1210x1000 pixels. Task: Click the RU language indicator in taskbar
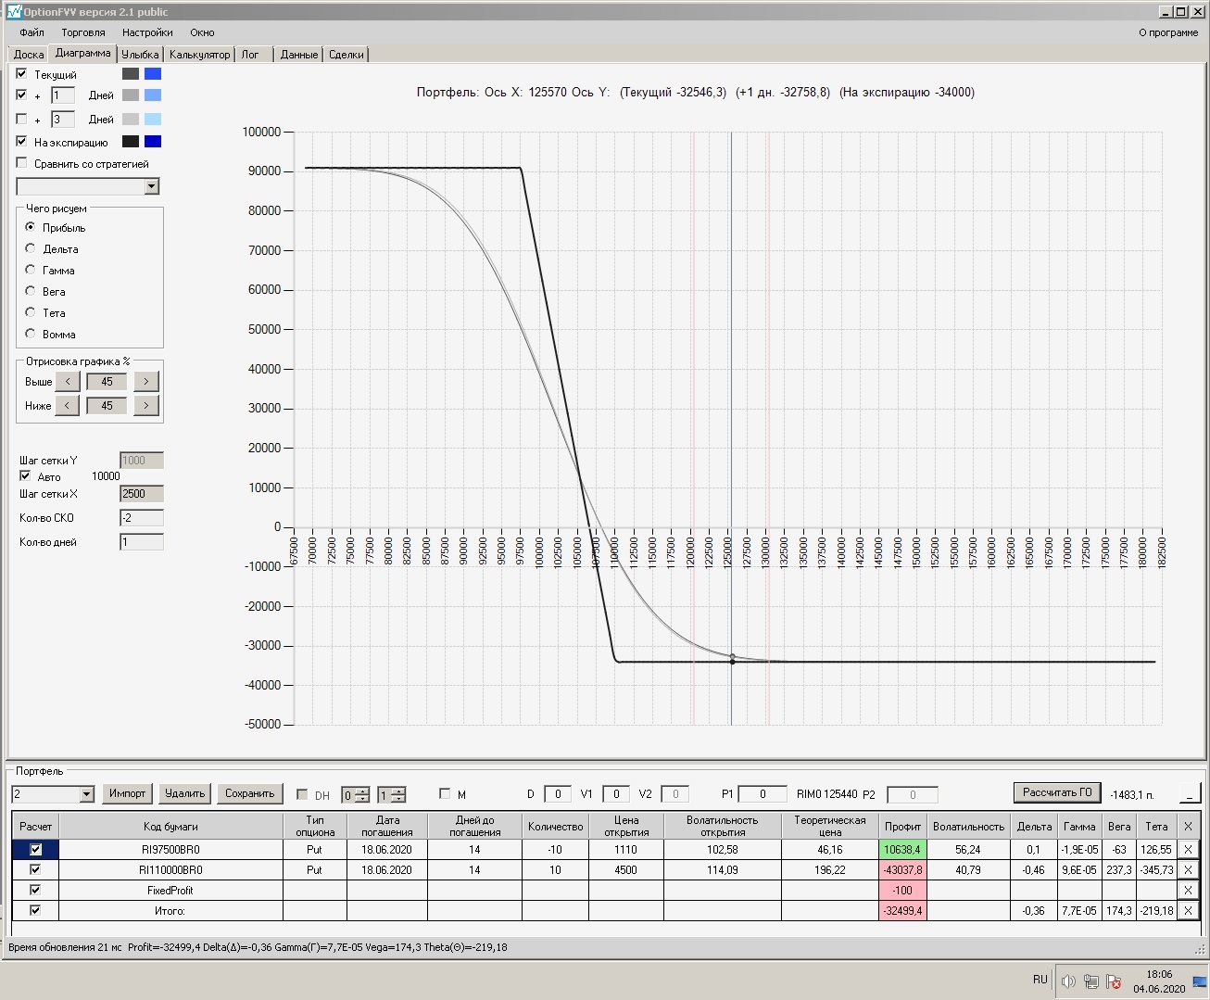point(1040,980)
